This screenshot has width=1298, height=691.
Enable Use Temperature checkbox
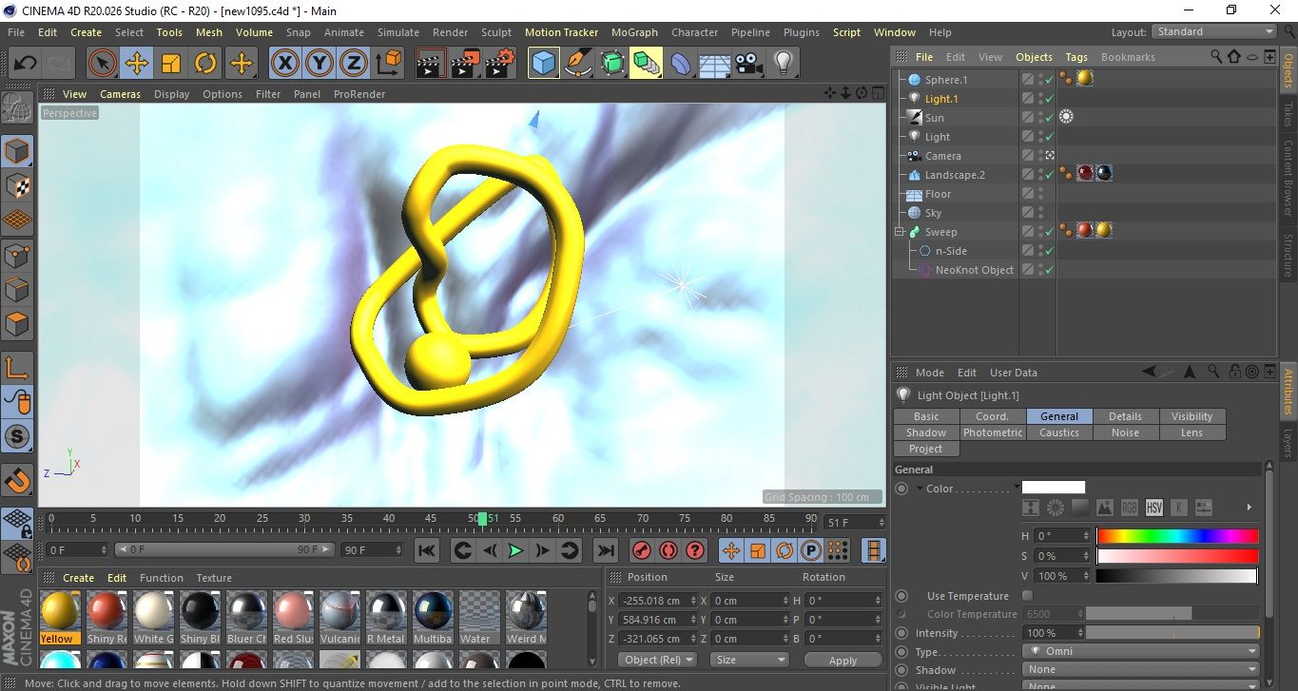tap(1027, 596)
